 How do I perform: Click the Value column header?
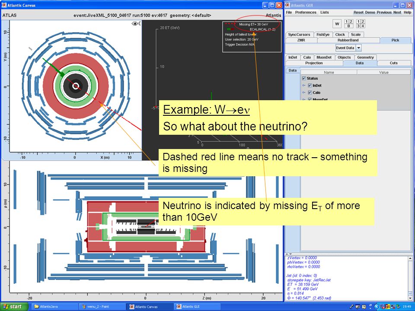tap(383, 72)
